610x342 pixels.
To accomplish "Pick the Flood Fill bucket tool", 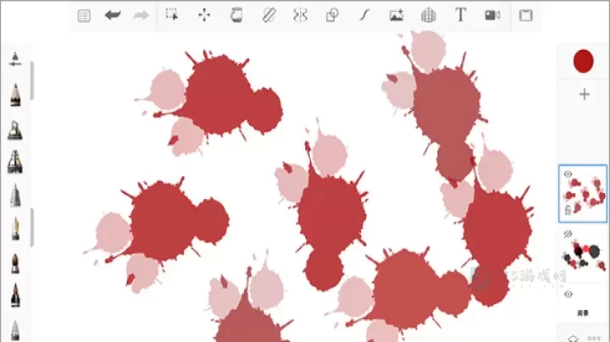I will point(236,15).
